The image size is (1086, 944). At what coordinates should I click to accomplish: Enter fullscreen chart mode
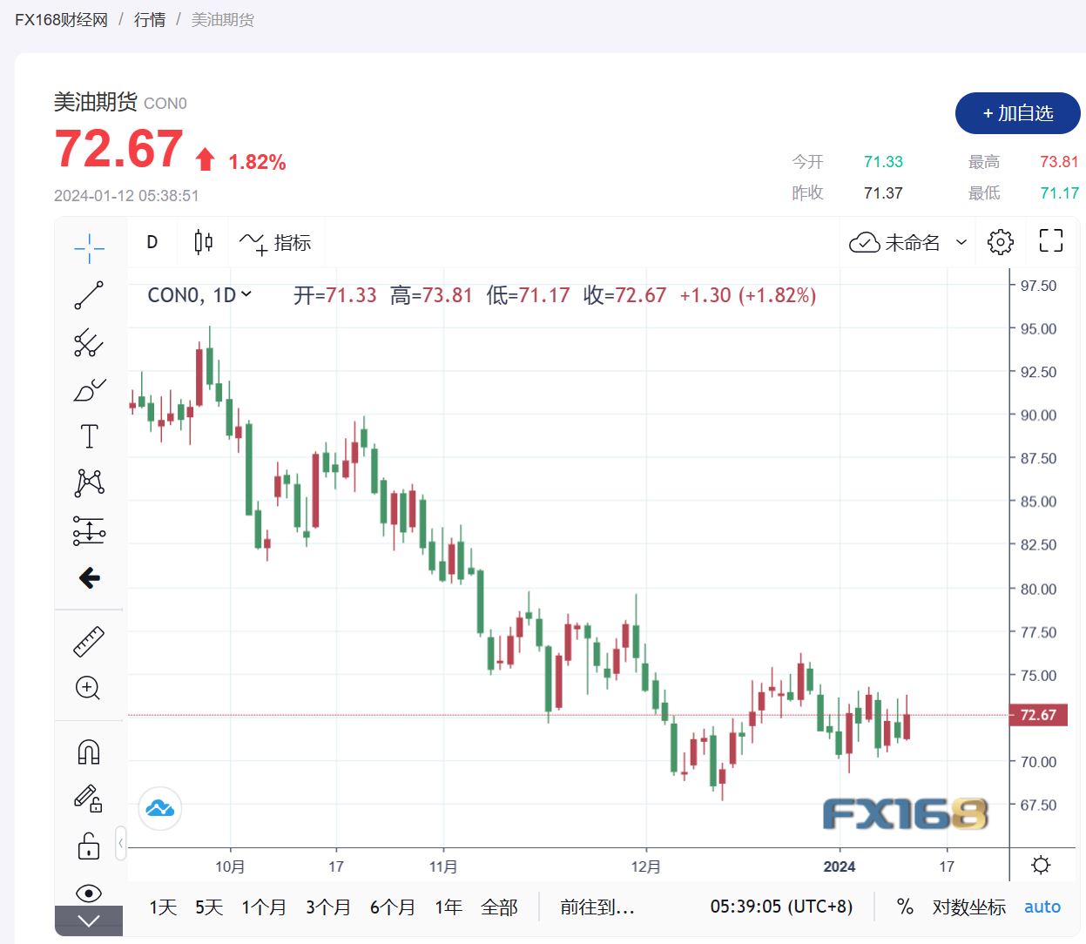click(1050, 241)
